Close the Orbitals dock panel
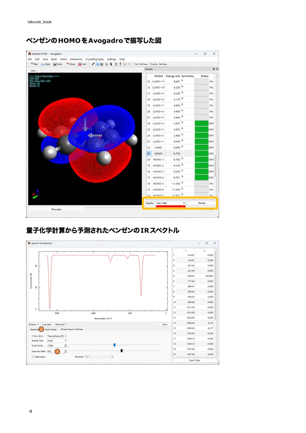This screenshot has width=306, height=433. coord(217,69)
